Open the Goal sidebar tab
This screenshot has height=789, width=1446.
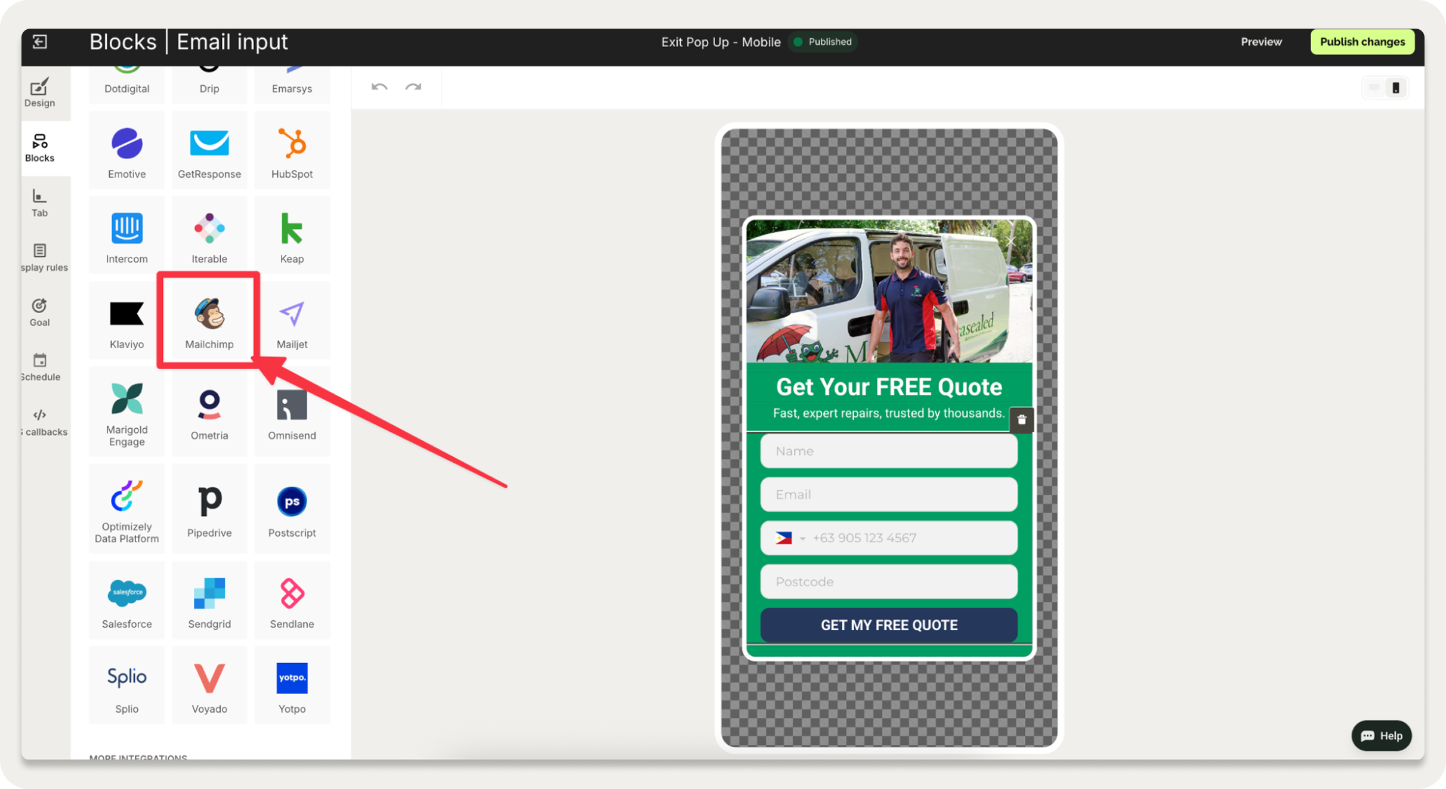pyautogui.click(x=39, y=312)
